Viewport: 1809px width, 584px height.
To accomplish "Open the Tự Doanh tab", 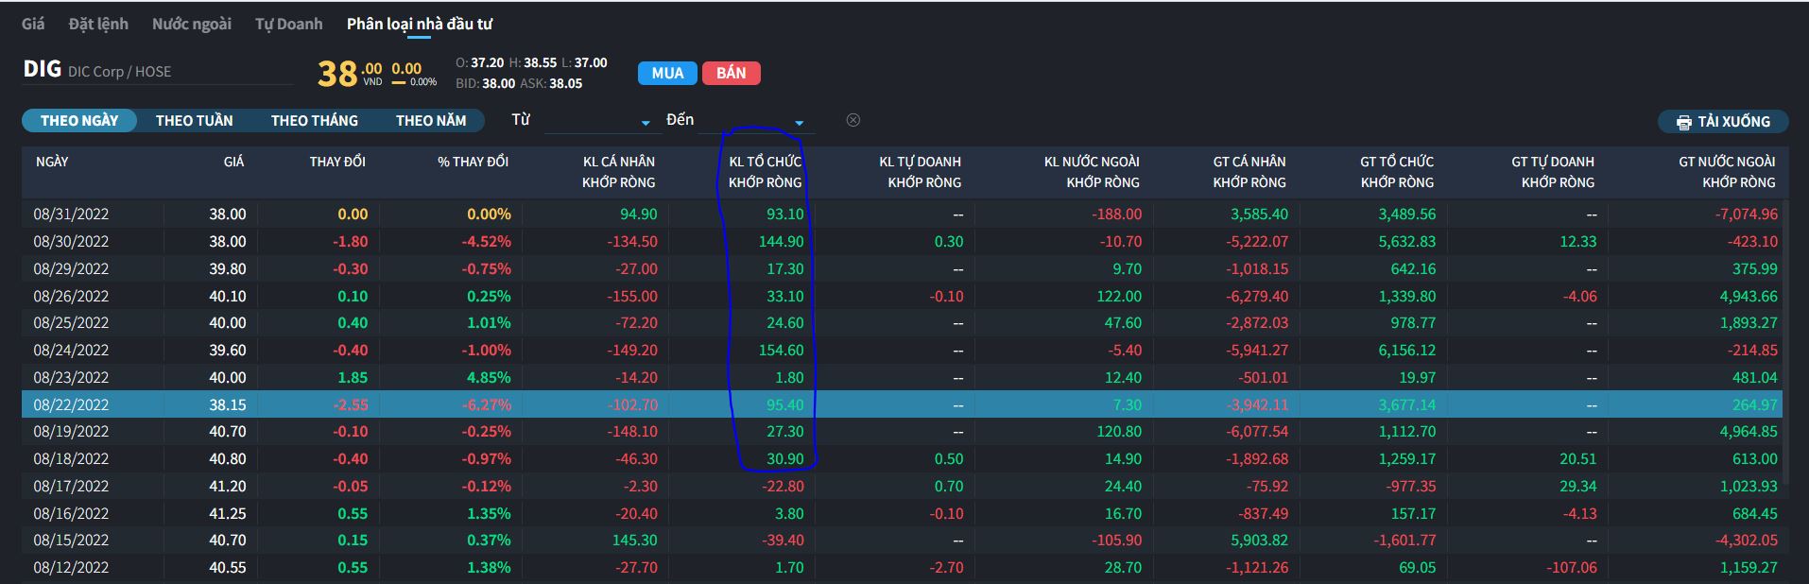I will click(288, 24).
